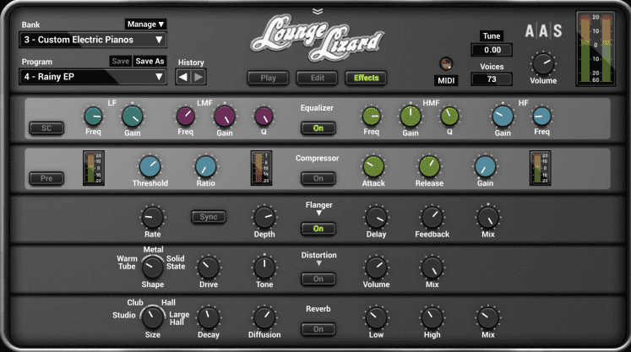631x352 pixels.
Task: Click the reverb Low knob
Action: (376, 317)
